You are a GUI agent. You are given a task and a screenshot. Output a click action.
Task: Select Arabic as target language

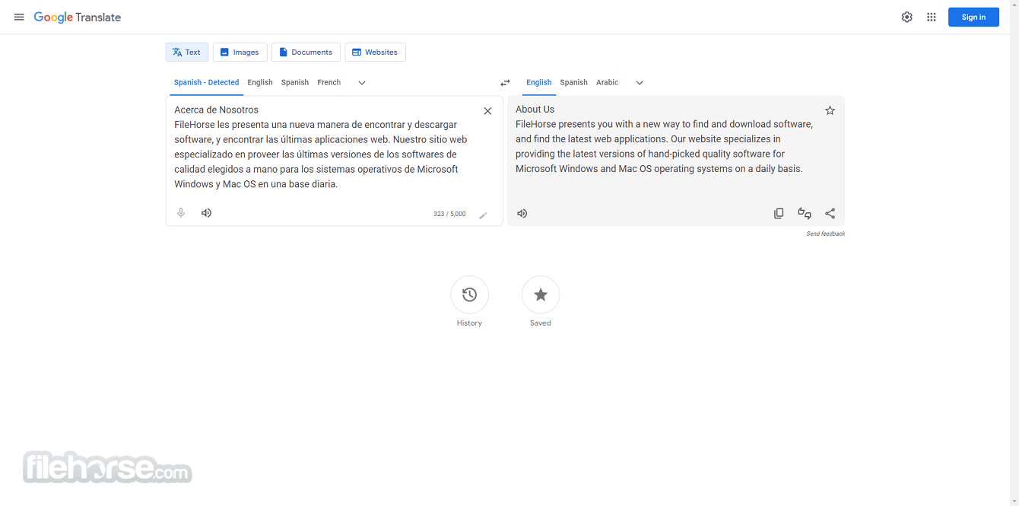pos(608,82)
